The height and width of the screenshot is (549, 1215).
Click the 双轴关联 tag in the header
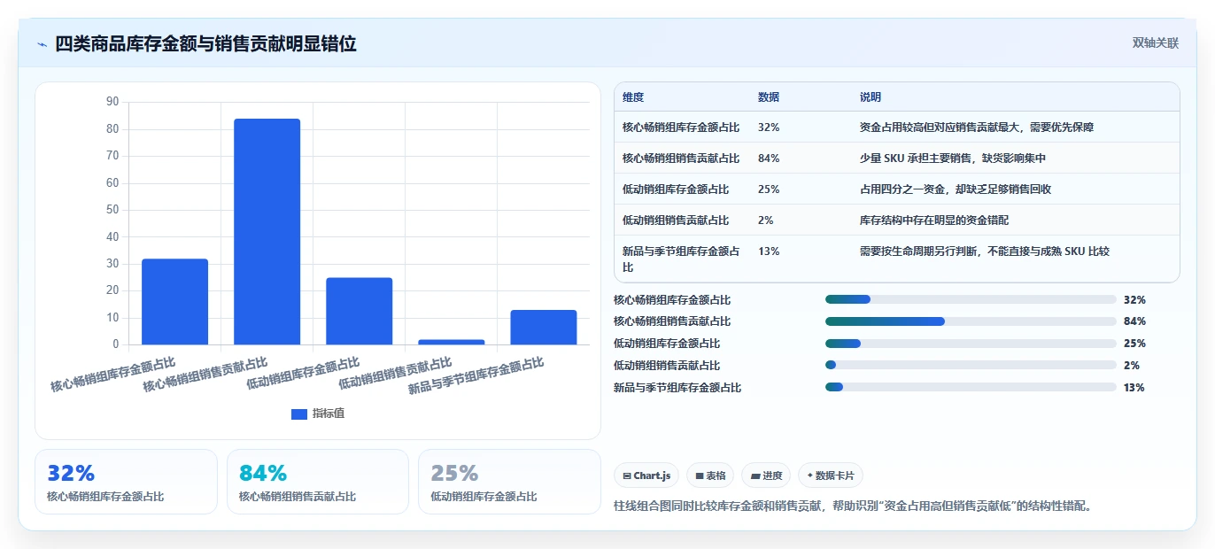click(1155, 43)
